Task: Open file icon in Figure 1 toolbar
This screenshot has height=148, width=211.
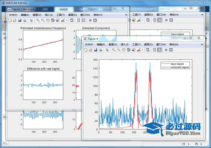Action: (15, 20)
